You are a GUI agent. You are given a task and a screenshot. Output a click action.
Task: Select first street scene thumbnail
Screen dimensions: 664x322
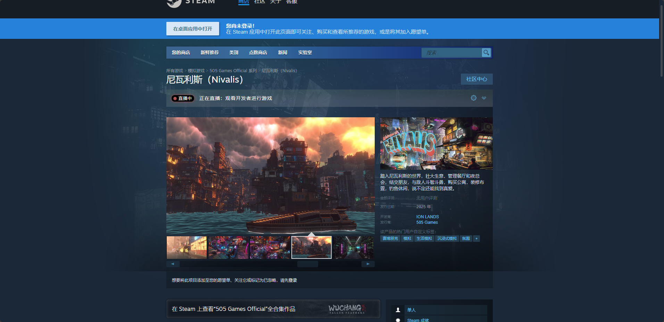point(187,247)
